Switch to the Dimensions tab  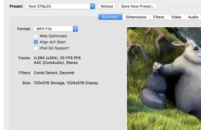tap(136, 17)
